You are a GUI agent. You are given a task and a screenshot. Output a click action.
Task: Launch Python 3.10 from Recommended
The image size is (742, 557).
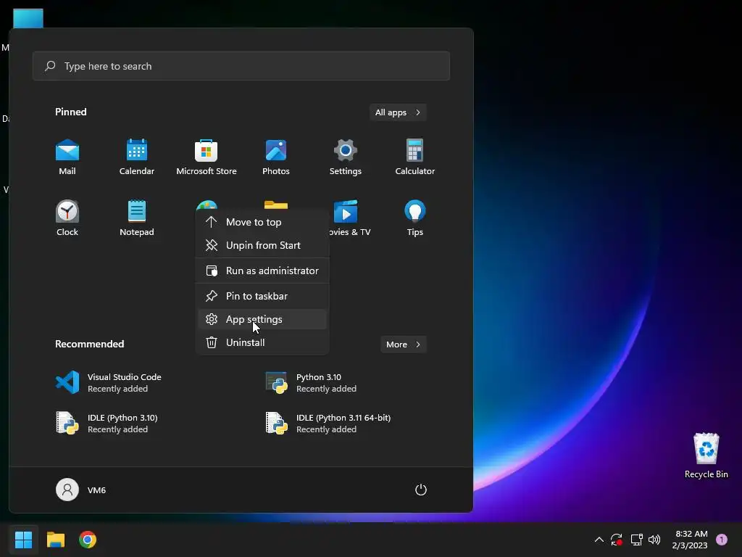pos(312,382)
